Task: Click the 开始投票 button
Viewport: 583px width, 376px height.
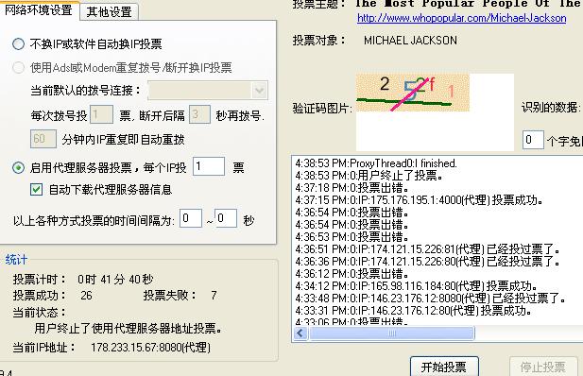Action: [444, 367]
